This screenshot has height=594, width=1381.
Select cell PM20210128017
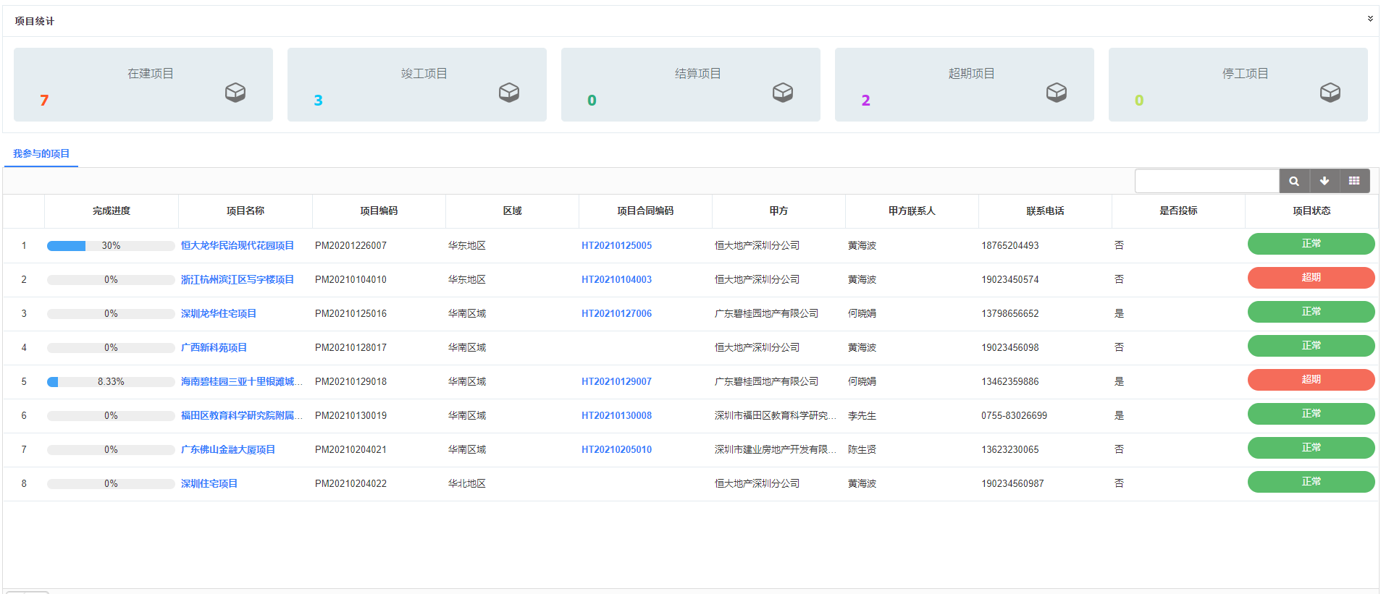[x=351, y=347]
